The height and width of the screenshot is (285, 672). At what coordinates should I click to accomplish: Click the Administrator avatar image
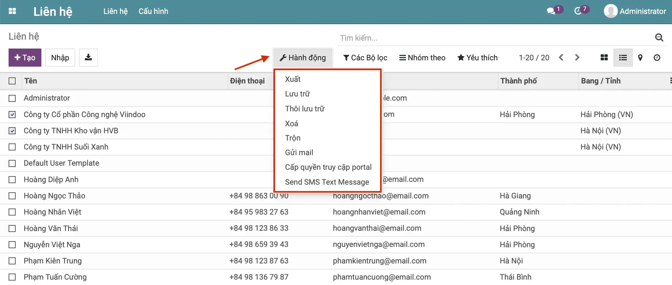(610, 11)
